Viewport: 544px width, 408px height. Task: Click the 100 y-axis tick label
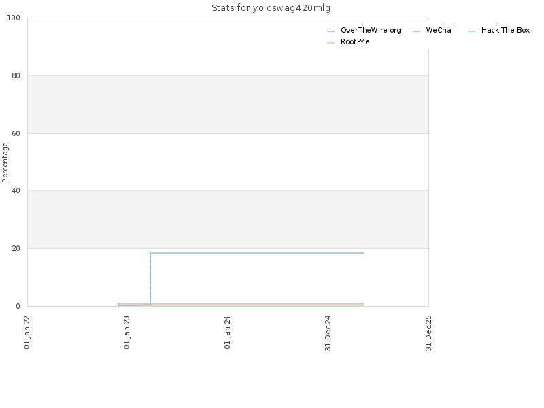coord(14,18)
